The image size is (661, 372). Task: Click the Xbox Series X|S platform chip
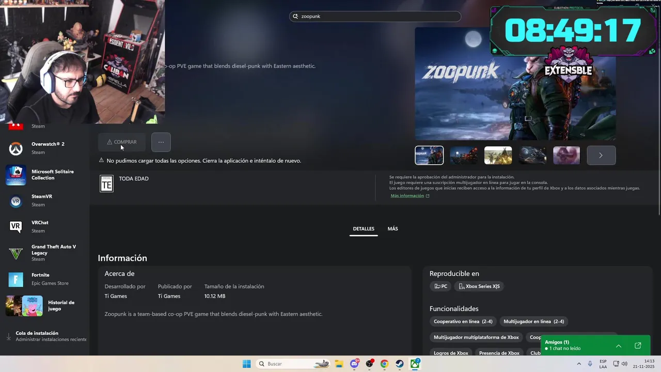479,286
